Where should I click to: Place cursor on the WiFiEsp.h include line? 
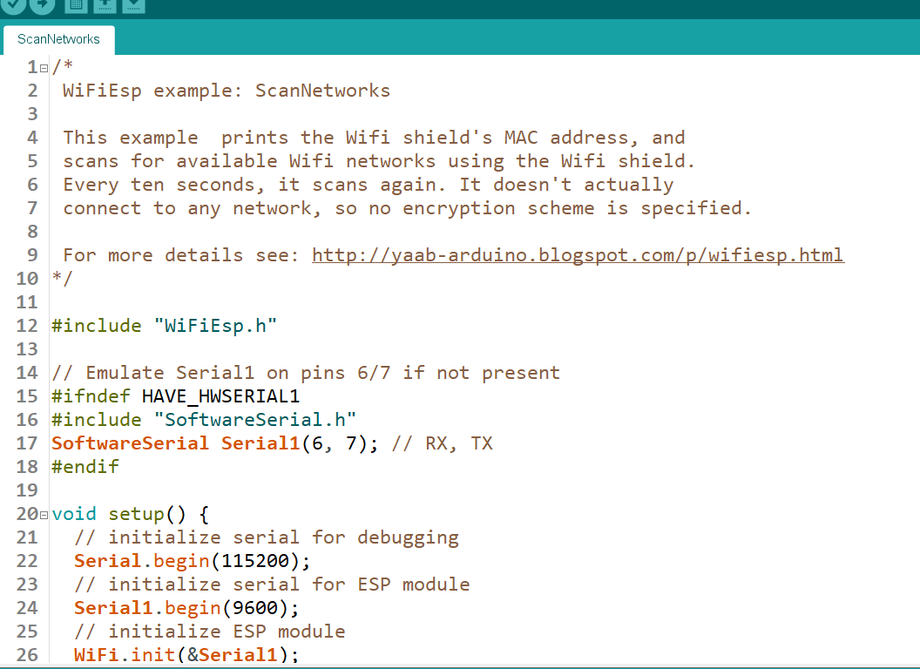tap(164, 325)
